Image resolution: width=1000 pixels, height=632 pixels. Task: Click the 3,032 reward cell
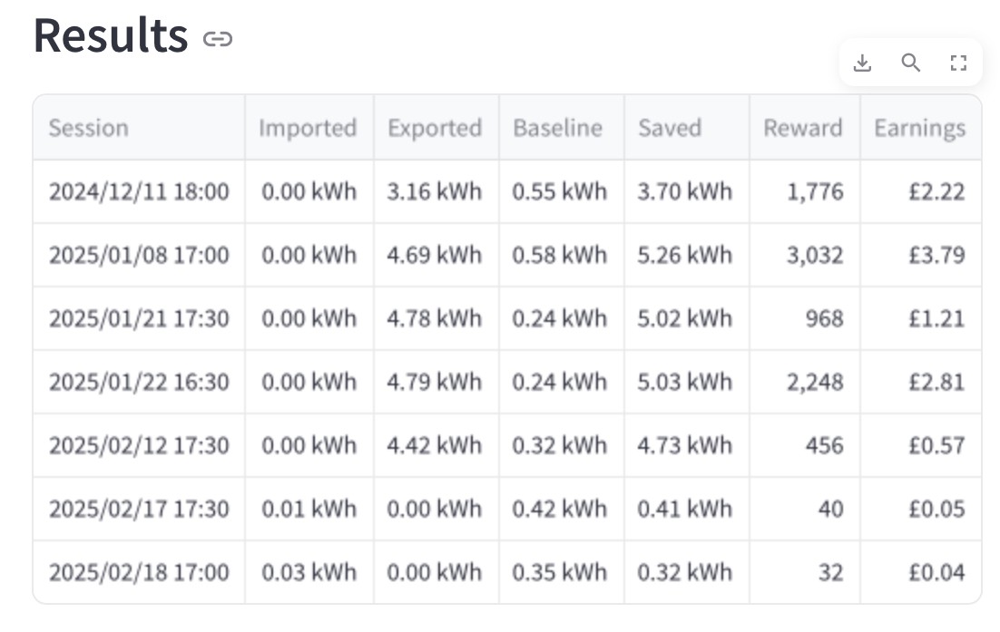click(805, 255)
